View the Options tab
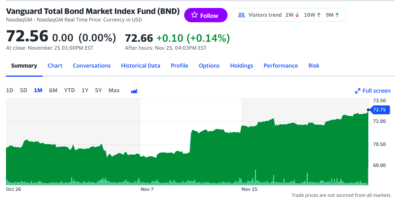The width and height of the screenshot is (395, 200). pyautogui.click(x=209, y=66)
